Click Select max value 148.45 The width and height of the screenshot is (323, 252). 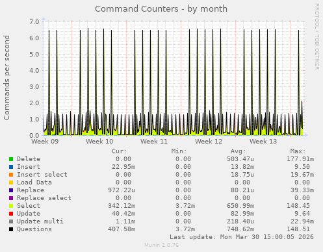point(298,206)
